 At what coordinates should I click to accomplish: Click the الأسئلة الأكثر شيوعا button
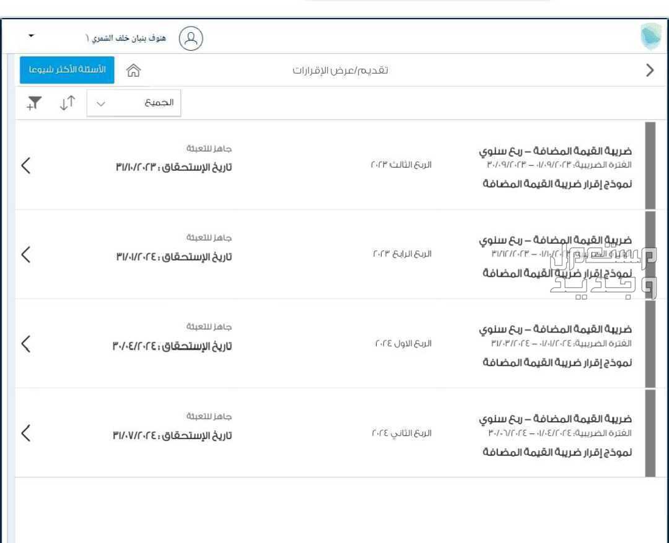[x=67, y=70]
